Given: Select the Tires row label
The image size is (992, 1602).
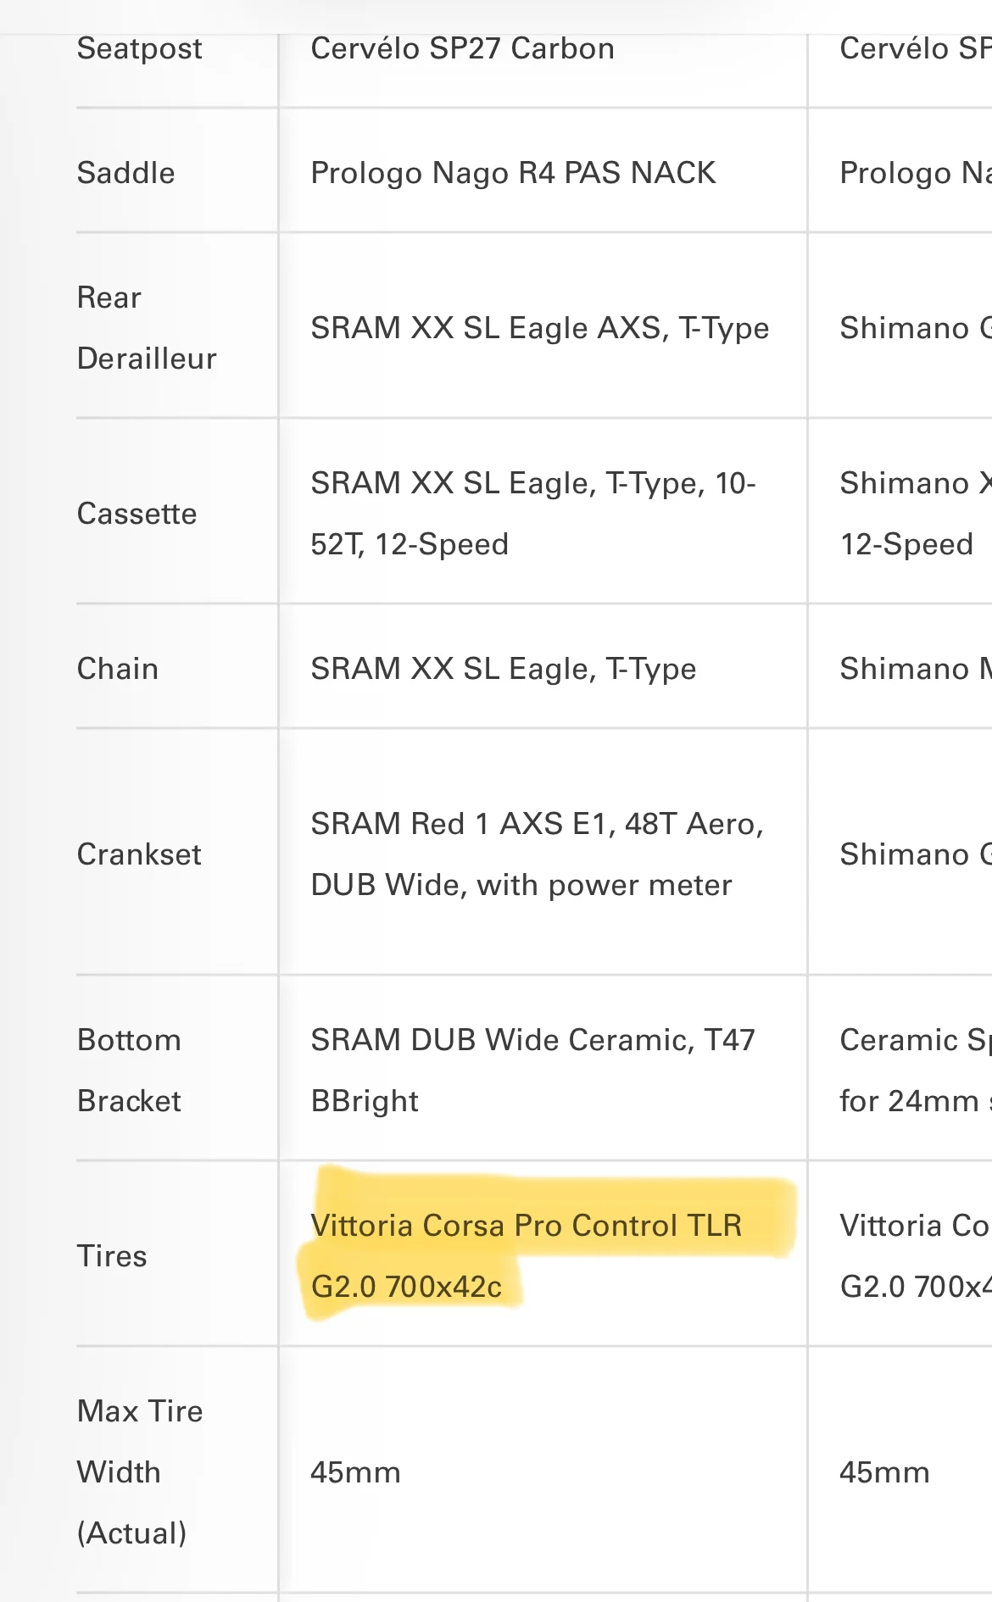Looking at the screenshot, I should point(112,1256).
